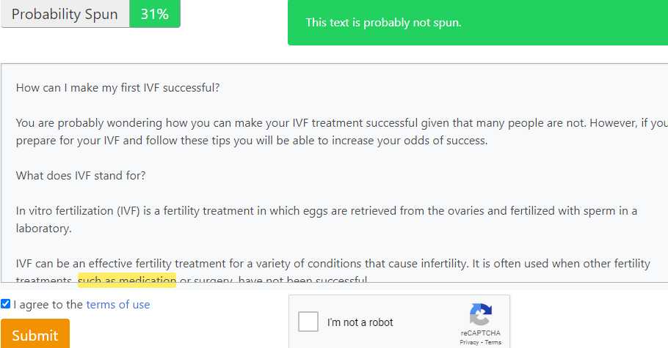The image size is (668, 348).
Task: Click the "You are probably wondering" paragraph
Action: pyautogui.click(x=220, y=123)
